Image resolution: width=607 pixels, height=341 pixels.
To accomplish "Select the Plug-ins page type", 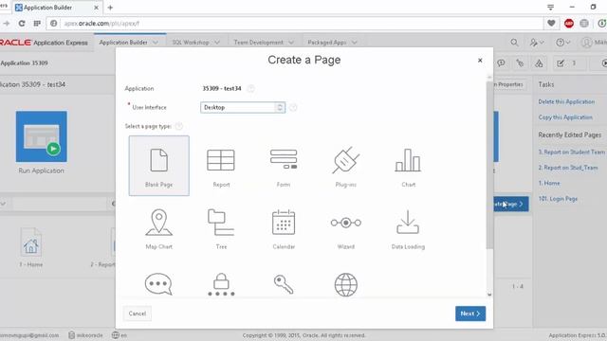I will tap(345, 166).
